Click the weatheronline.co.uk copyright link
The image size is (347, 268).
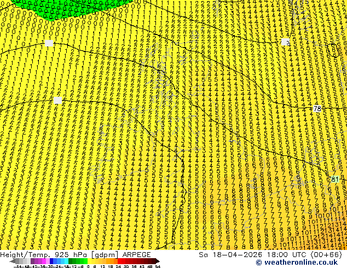(297, 263)
